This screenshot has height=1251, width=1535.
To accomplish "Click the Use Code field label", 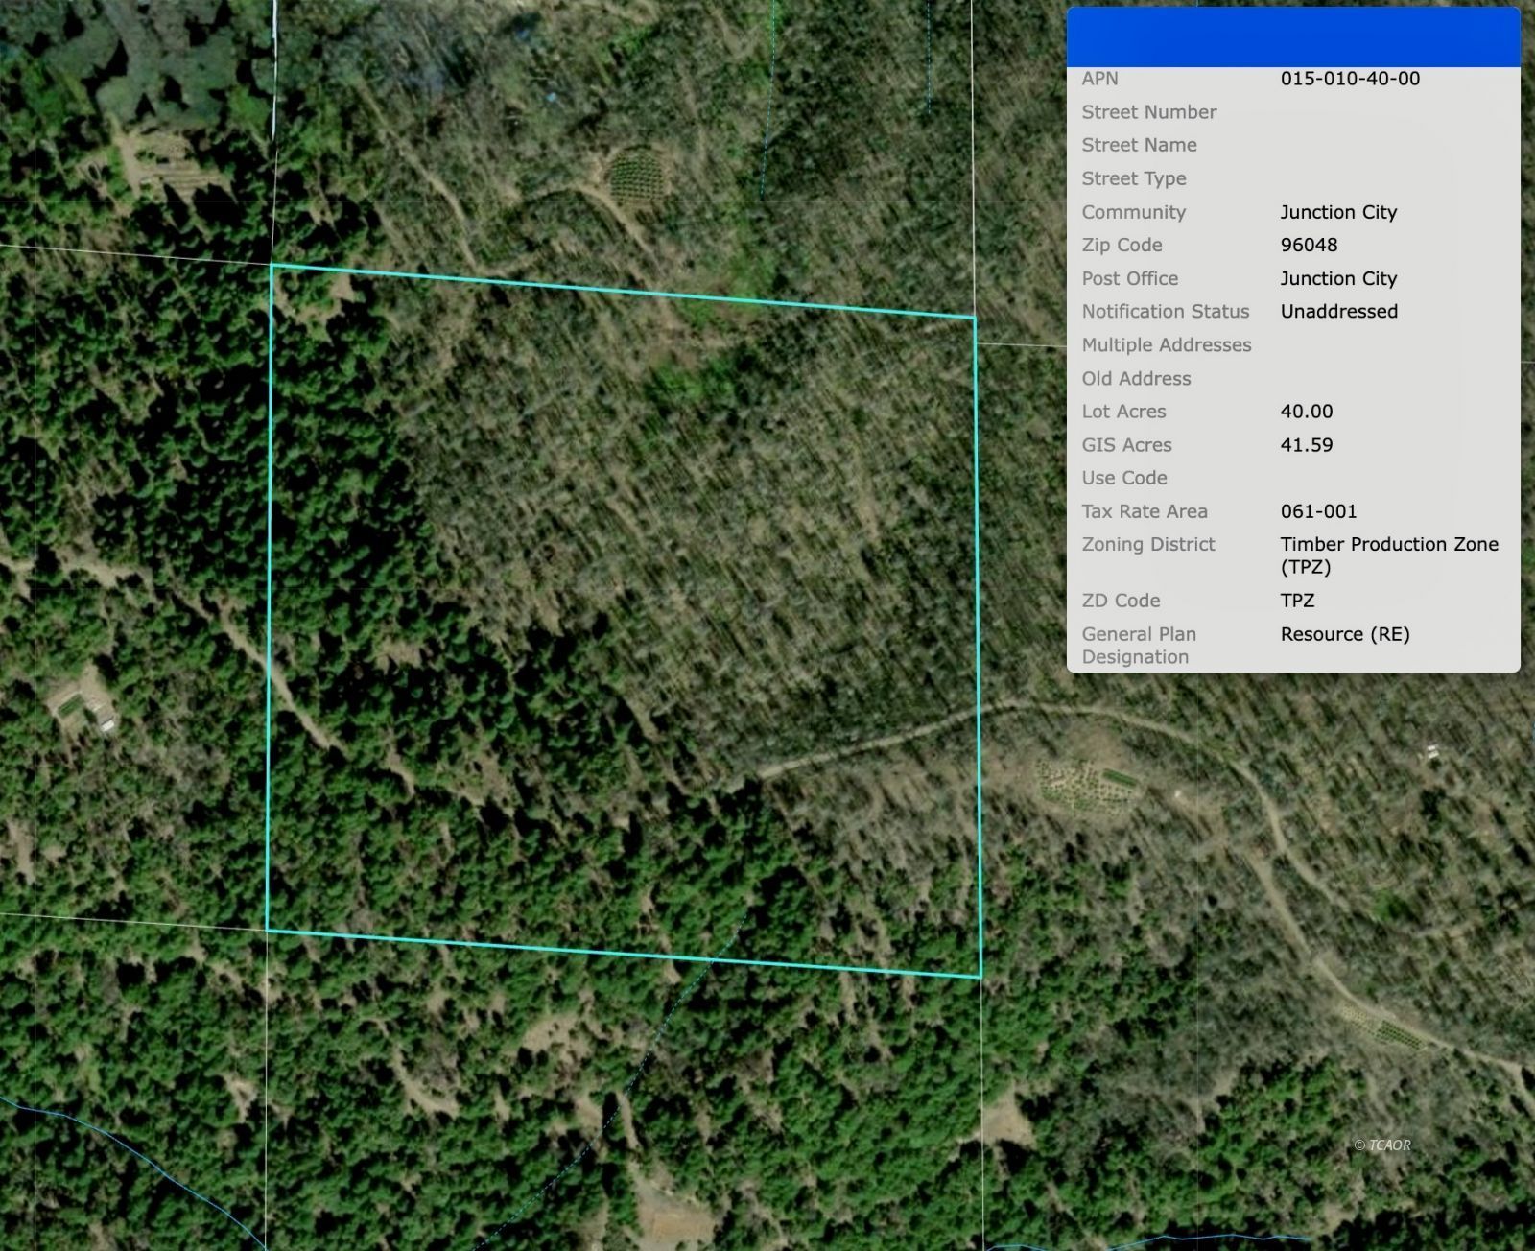I will point(1123,478).
